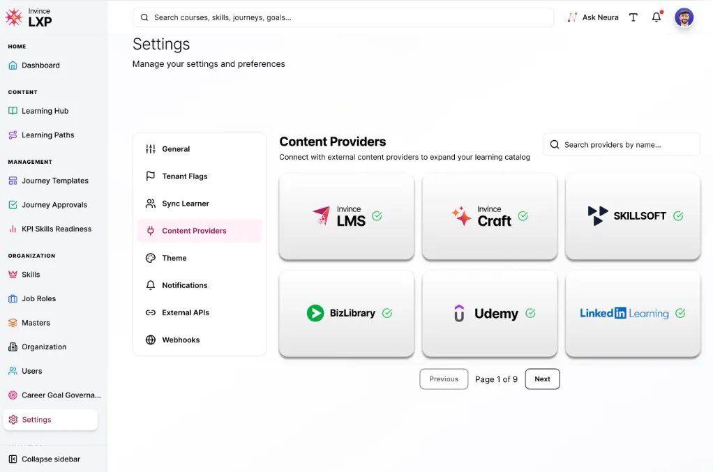Open the General settings tab

(199, 149)
